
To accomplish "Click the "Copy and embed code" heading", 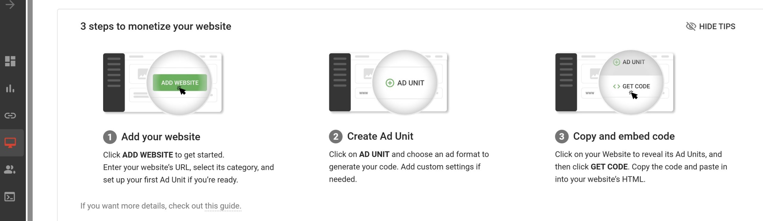I will (624, 136).
